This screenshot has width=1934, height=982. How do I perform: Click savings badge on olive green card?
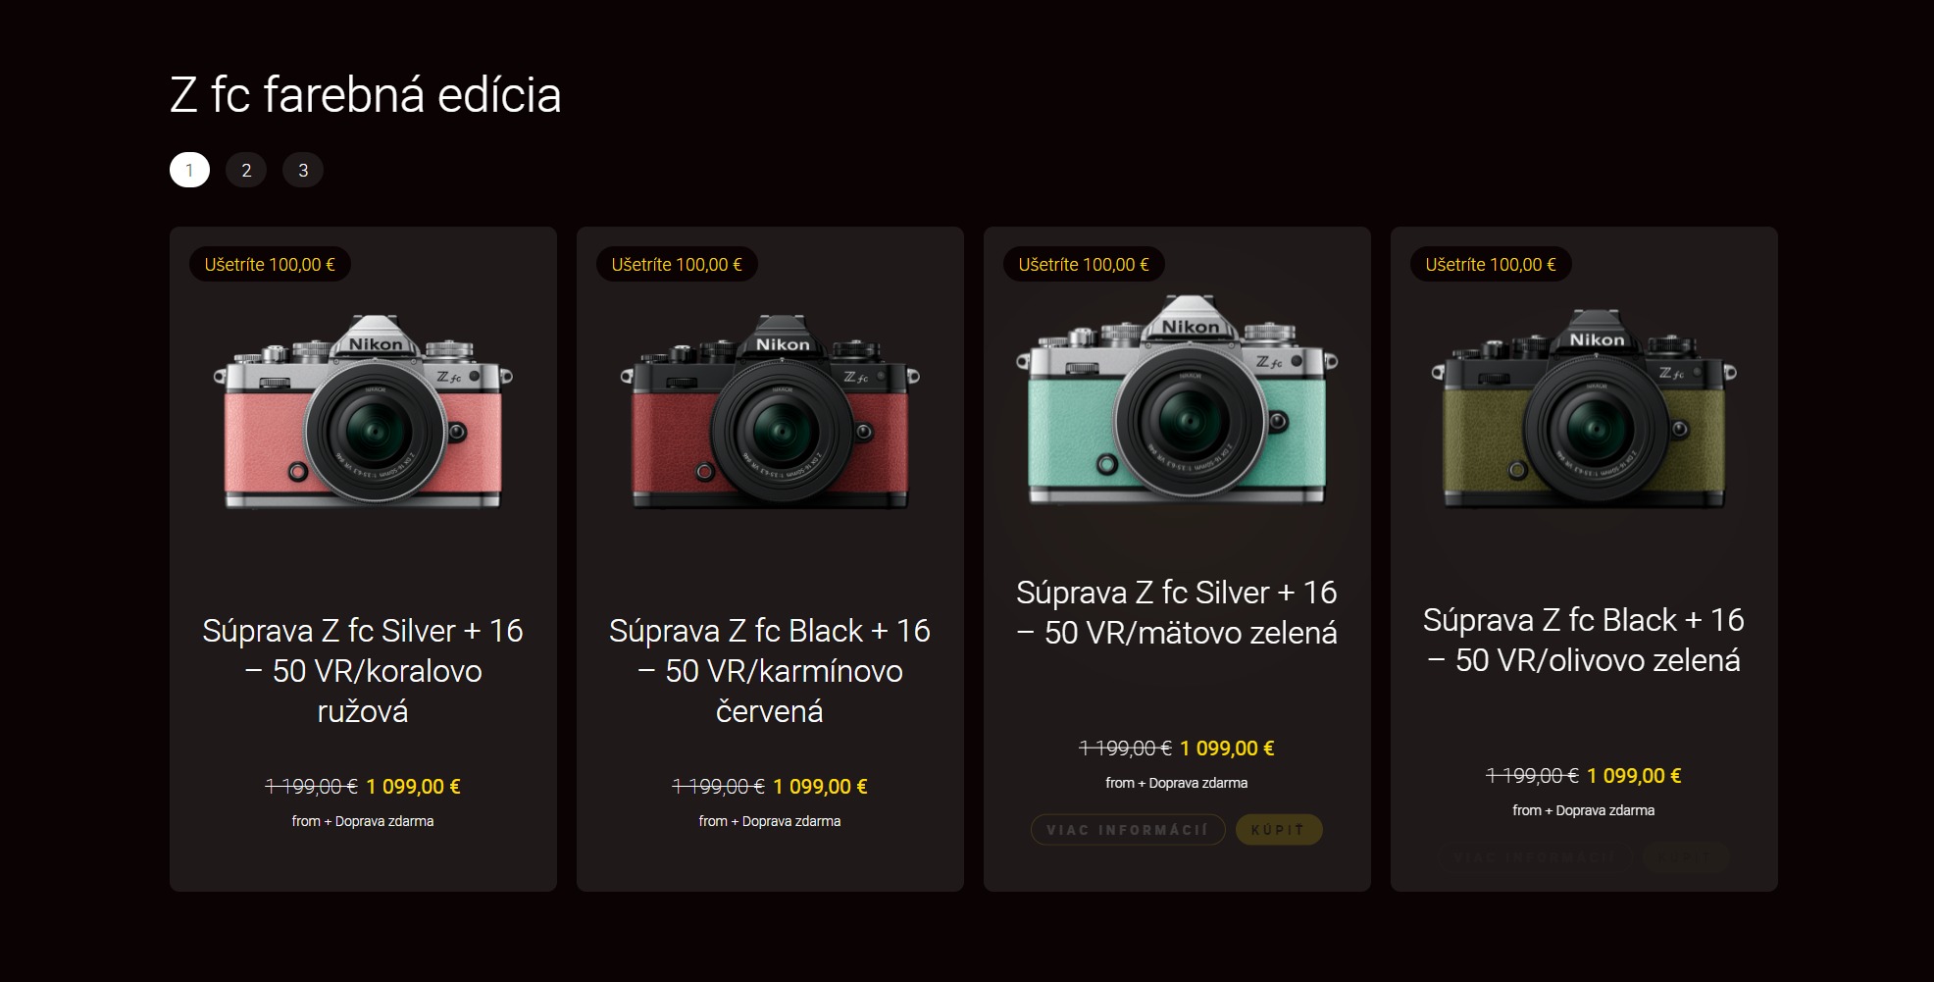tap(1491, 264)
